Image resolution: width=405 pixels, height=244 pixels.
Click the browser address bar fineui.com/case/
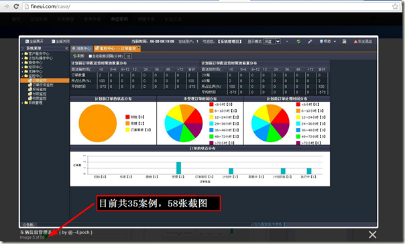[x=207, y=6]
